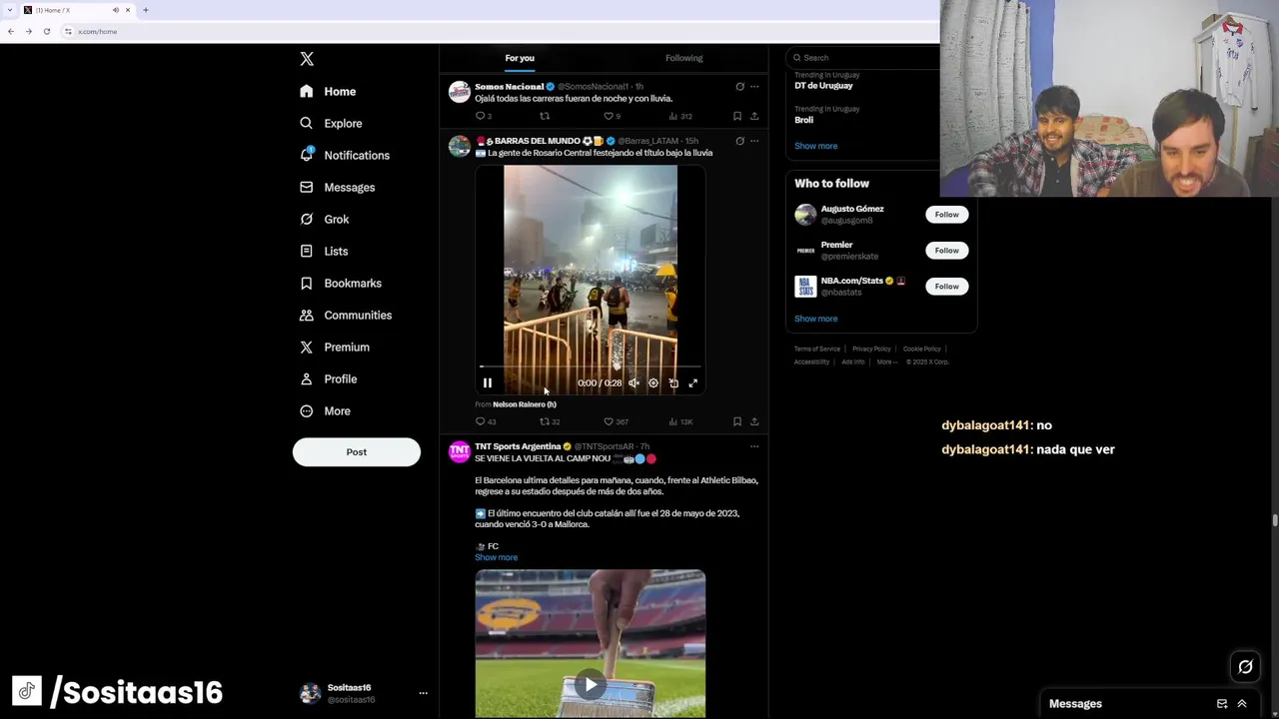Open Cookie Policy link
This screenshot has width=1279, height=719.
pos(921,349)
